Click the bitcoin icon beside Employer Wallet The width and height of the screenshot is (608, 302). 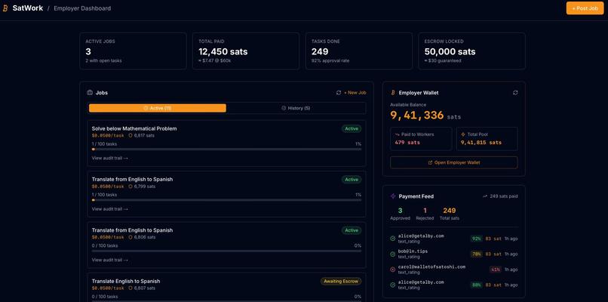click(393, 93)
